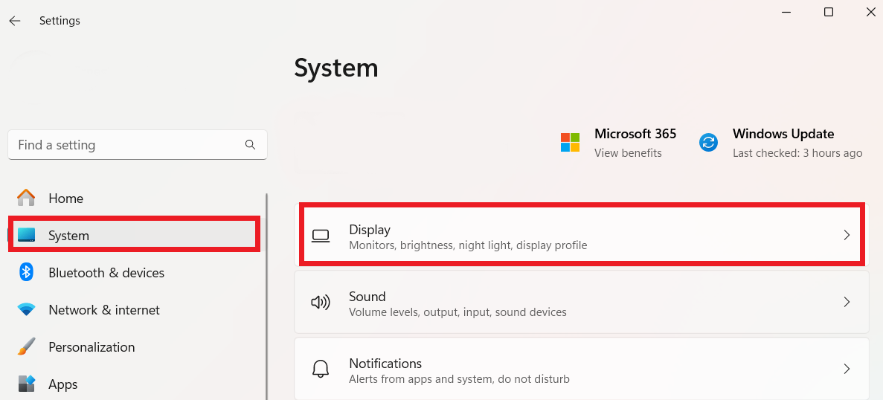Click the Windows Update sync icon
883x400 pixels.
coord(708,142)
